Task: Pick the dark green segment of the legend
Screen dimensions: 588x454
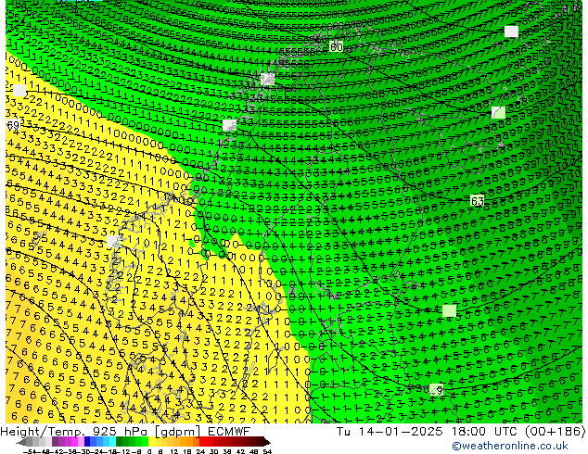Action: pyautogui.click(x=120, y=441)
